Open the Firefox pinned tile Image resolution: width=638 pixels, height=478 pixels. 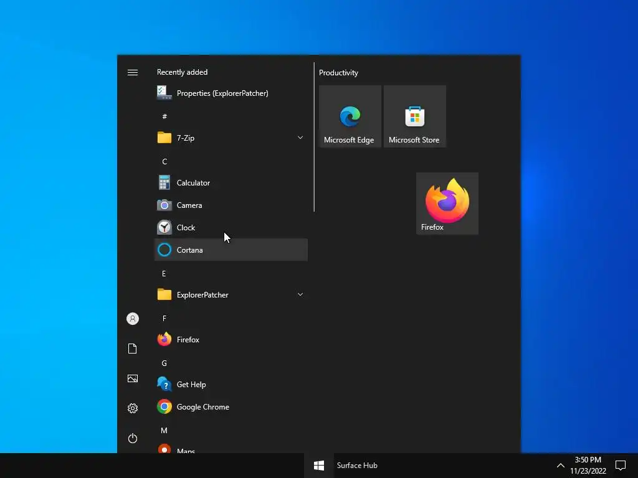pyautogui.click(x=447, y=204)
